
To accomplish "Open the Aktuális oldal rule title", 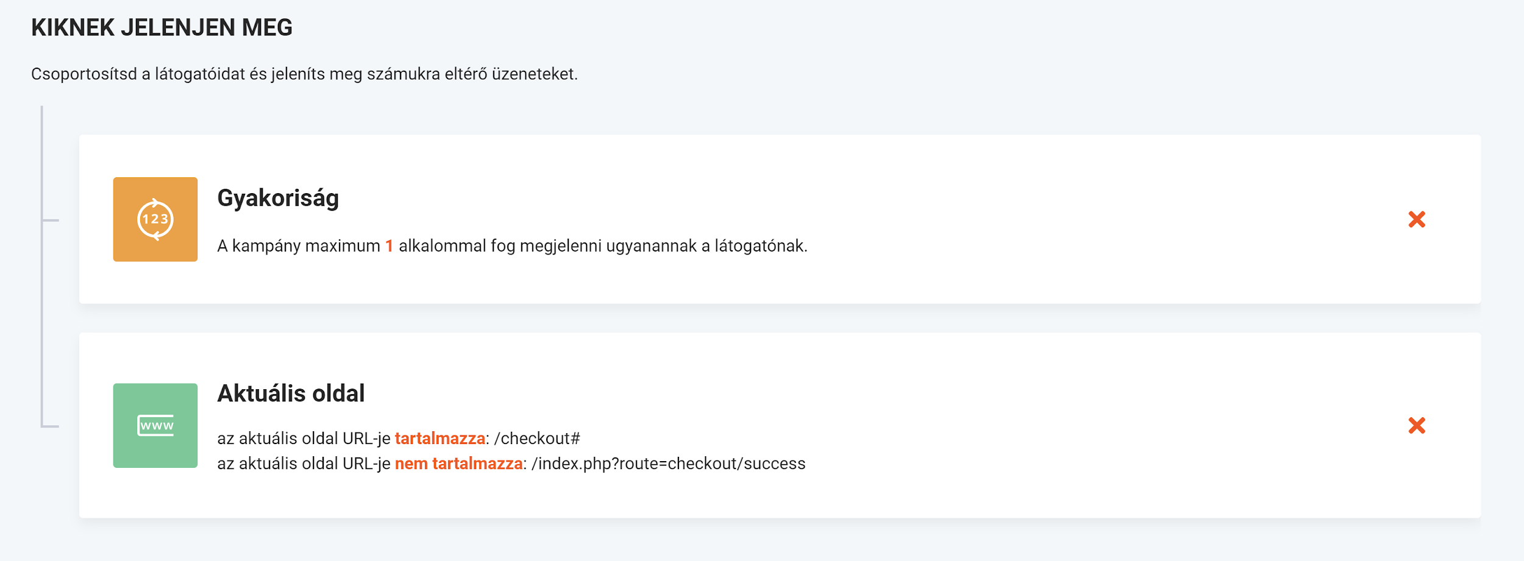I will [291, 393].
